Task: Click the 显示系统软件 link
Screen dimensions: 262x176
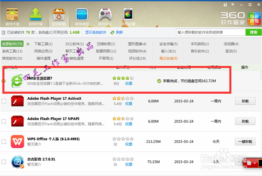Action: pyautogui.click(x=96, y=32)
